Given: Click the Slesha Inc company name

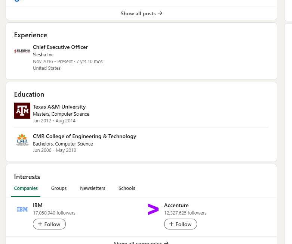Looking at the screenshot, I should (x=43, y=55).
